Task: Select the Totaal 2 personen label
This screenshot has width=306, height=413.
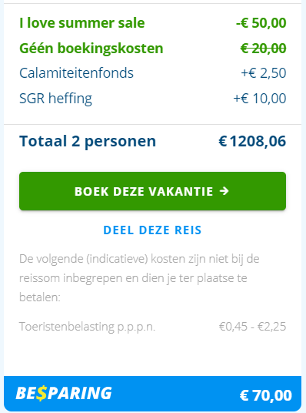Action: click(x=88, y=142)
